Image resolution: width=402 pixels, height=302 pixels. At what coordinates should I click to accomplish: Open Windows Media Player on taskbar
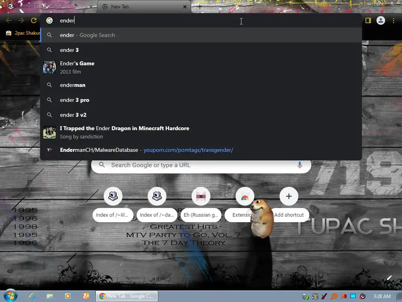tap(68, 296)
